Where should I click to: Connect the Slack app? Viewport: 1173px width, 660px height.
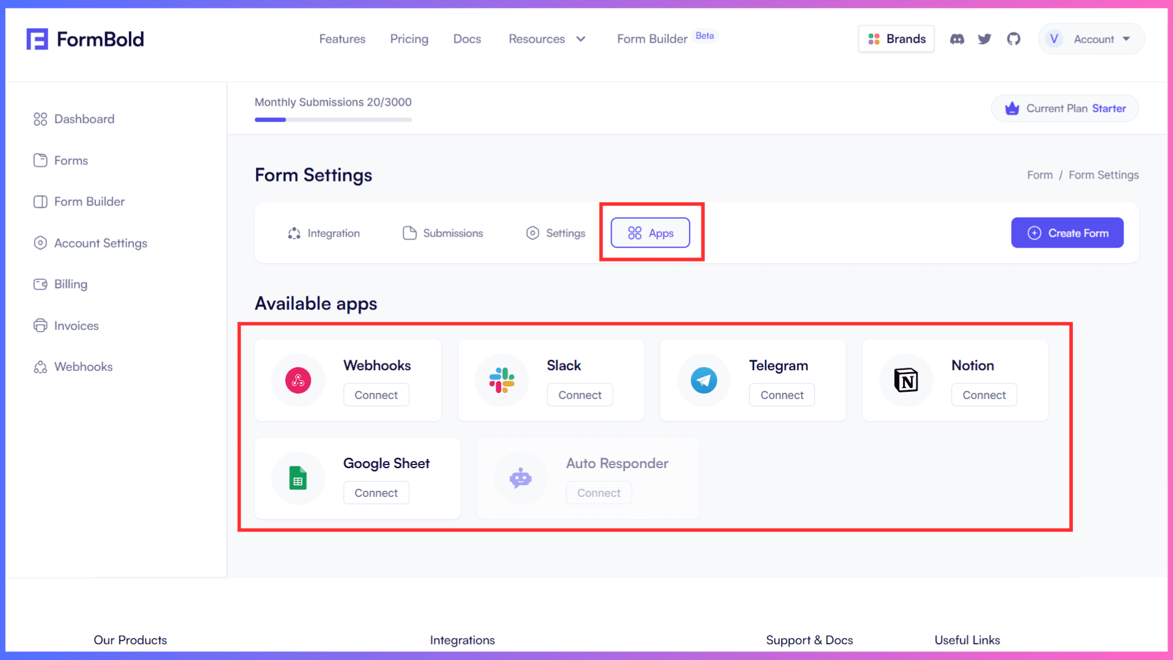click(x=580, y=395)
